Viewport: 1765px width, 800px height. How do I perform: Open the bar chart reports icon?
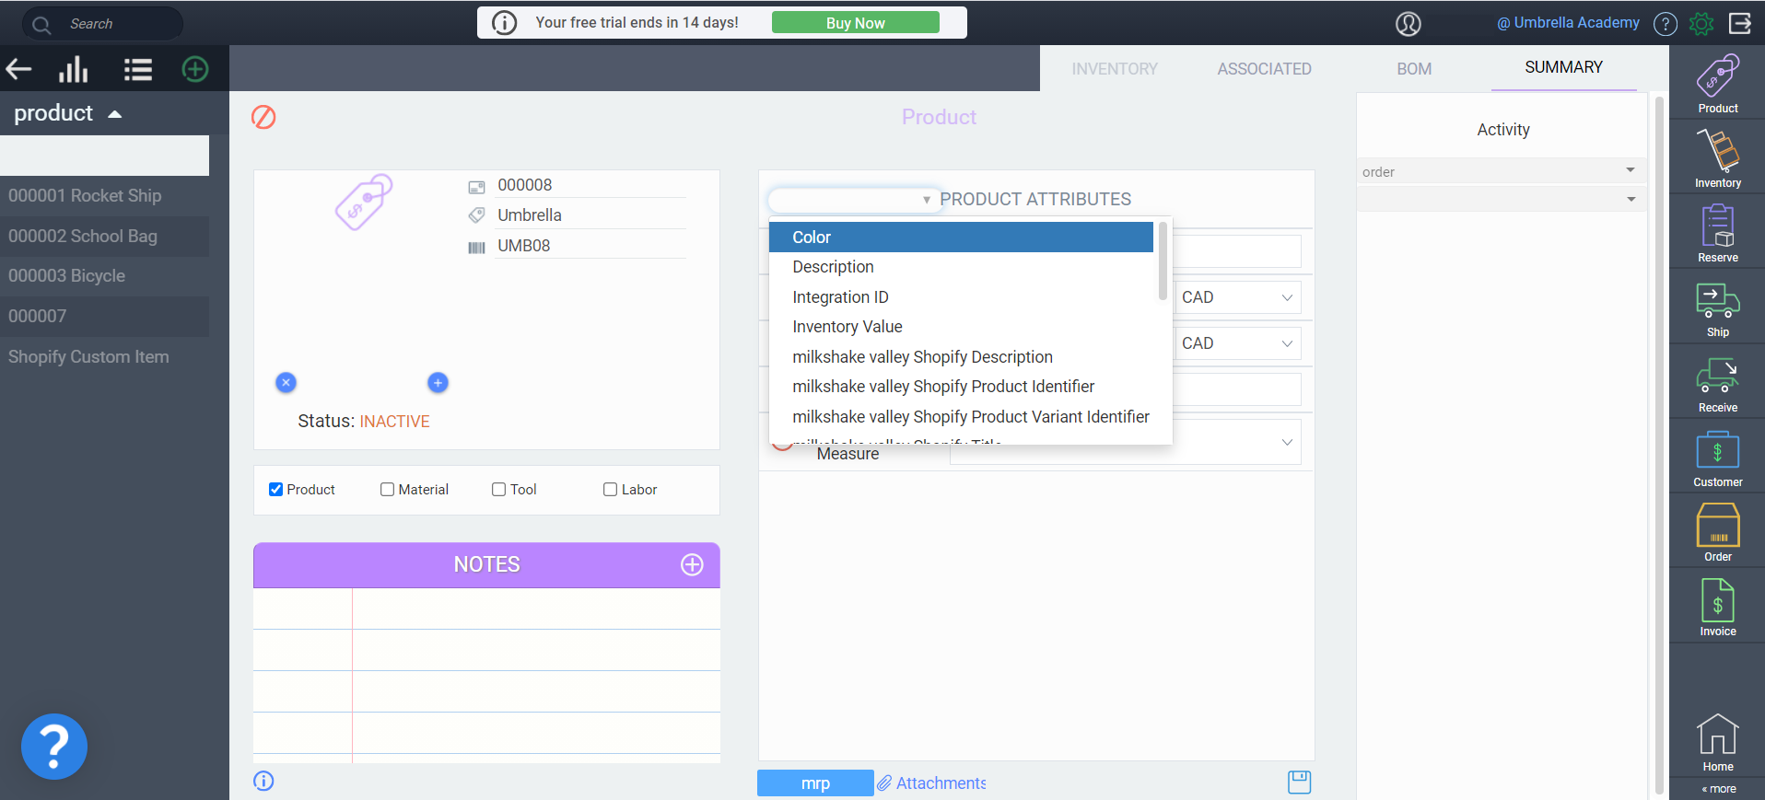pyautogui.click(x=74, y=69)
